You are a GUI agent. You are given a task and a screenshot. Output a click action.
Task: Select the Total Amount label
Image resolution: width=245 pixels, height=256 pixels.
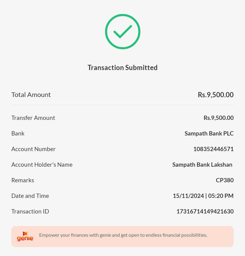31,95
